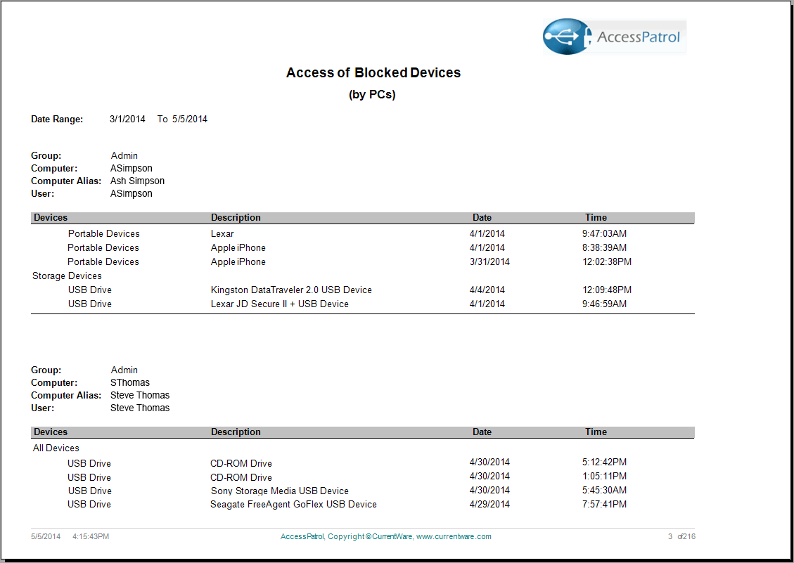Click the 'All Devices' category row
794x563 pixels.
56,448
